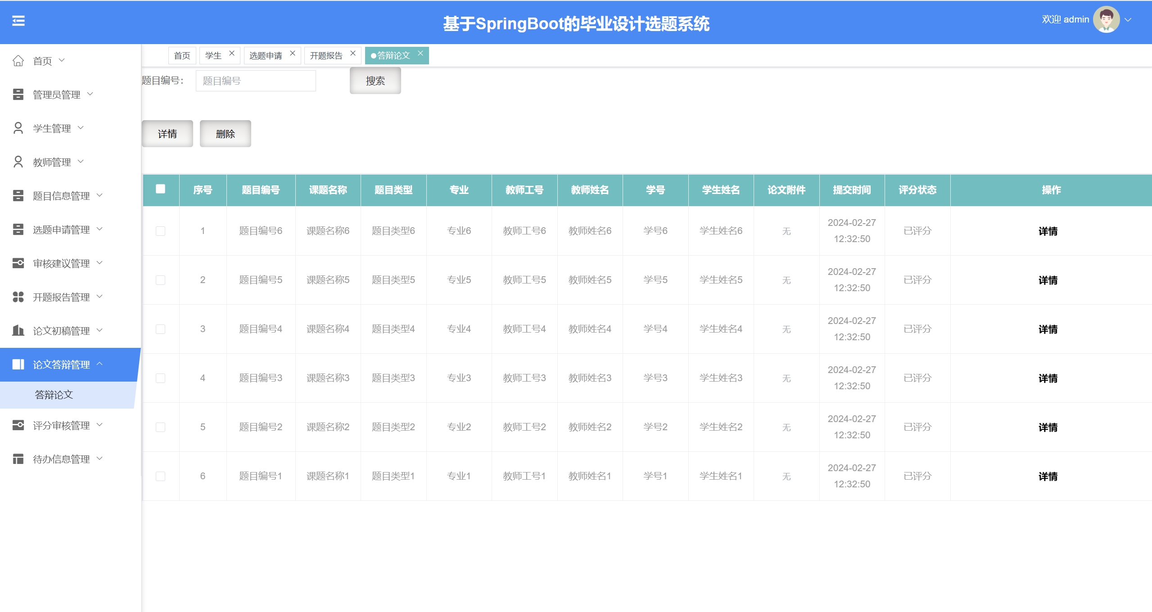Expand the 管理员管理 menu

click(90, 94)
